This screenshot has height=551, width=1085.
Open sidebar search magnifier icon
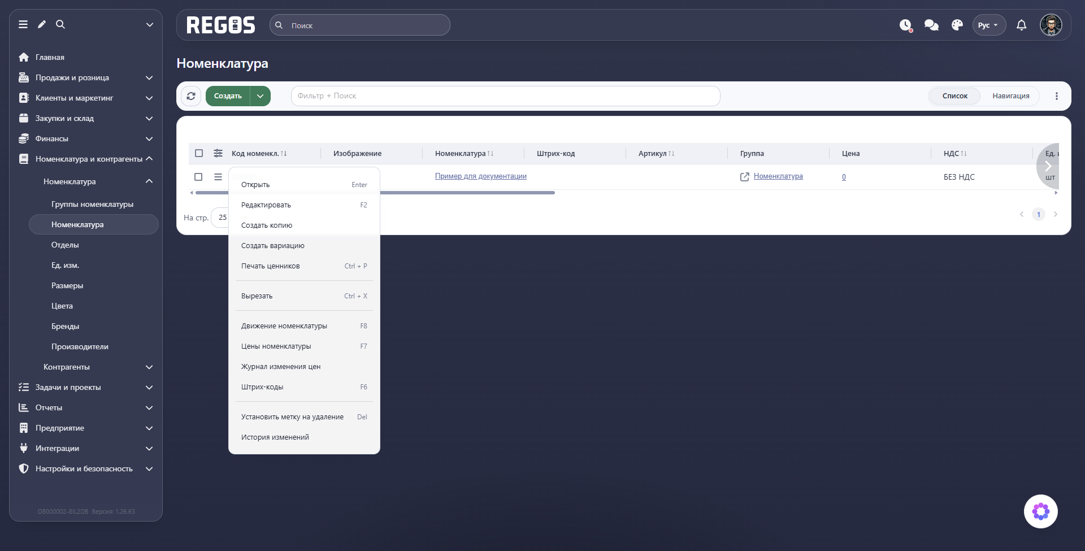pos(60,24)
